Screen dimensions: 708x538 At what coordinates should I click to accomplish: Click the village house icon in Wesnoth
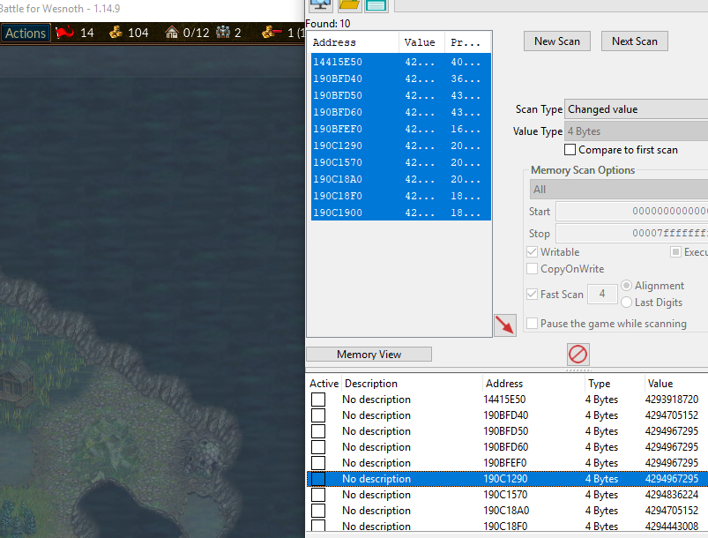point(171,33)
